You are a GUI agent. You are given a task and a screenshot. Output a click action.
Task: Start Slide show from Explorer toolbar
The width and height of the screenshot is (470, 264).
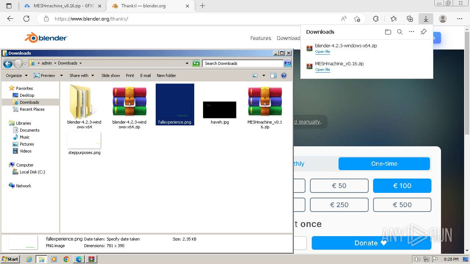click(111, 76)
